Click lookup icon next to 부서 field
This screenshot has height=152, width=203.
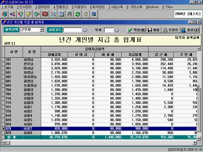[x=117, y=30]
